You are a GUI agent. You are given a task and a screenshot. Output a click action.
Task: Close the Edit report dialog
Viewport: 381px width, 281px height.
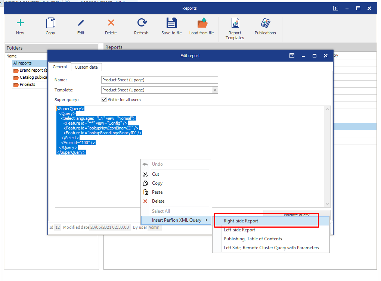[x=326, y=56]
